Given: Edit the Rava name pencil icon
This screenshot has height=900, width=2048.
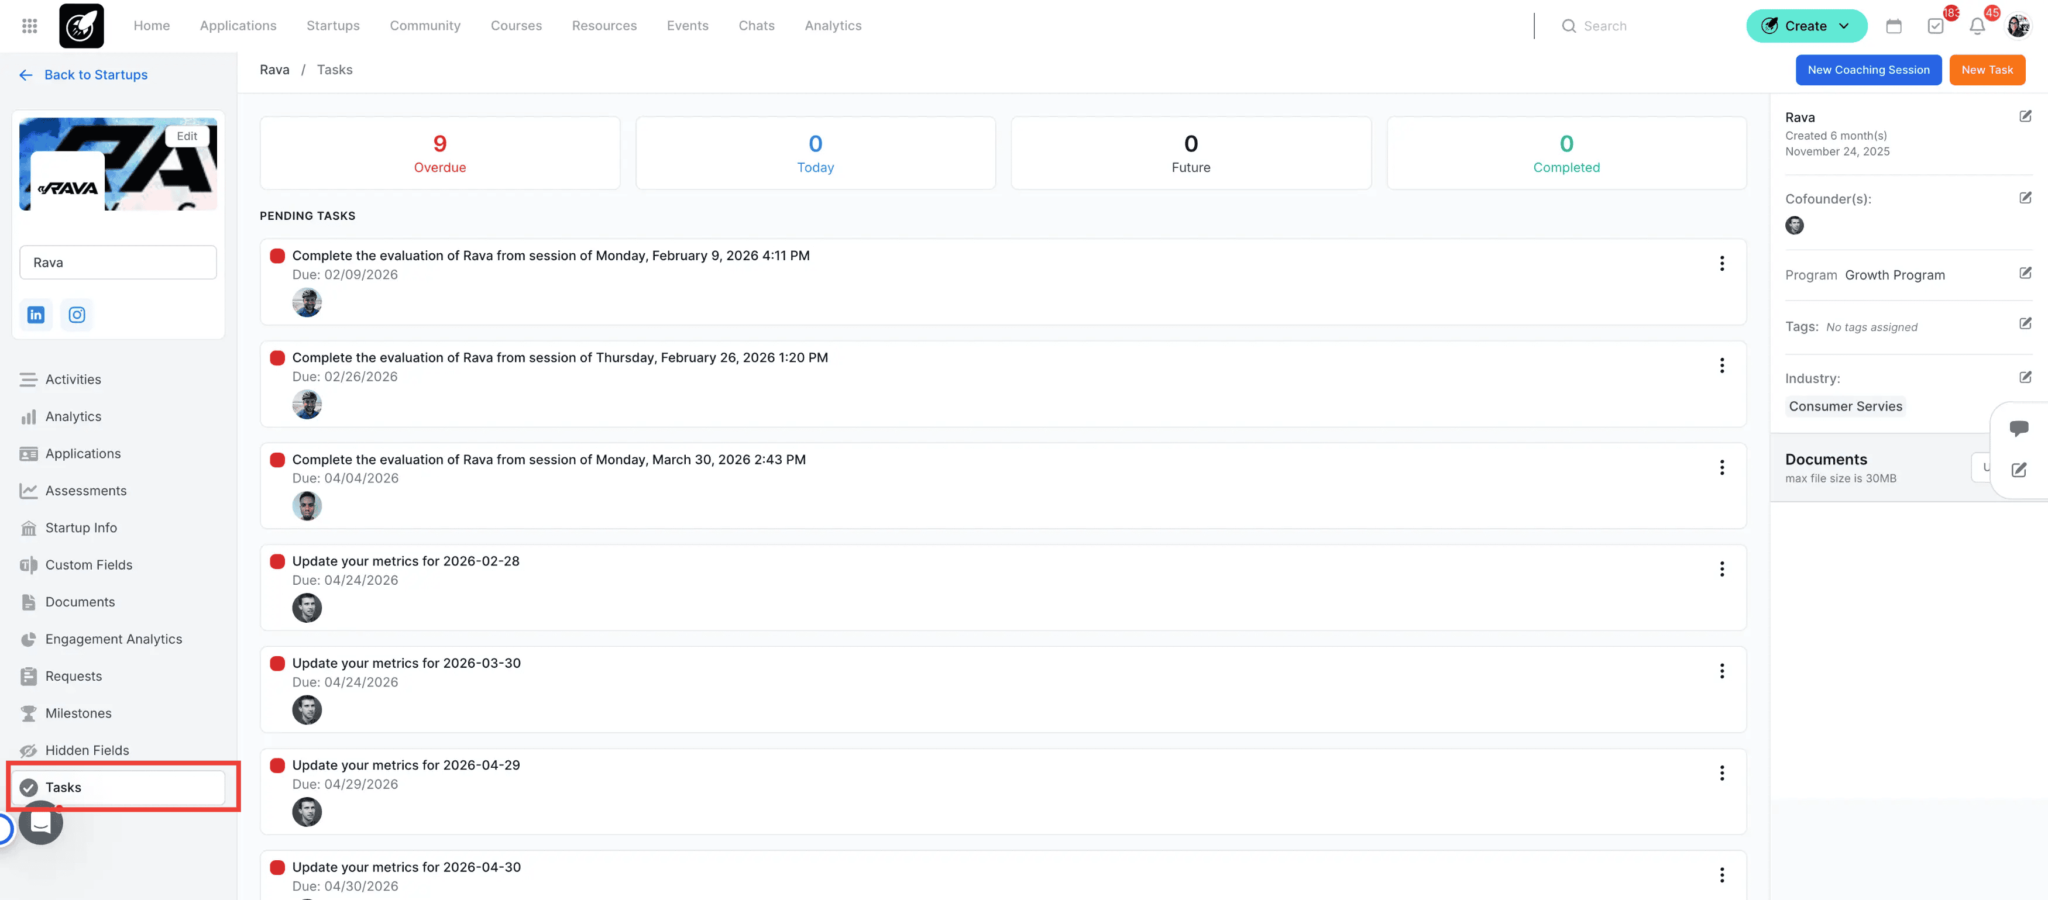Looking at the screenshot, I should [2025, 117].
